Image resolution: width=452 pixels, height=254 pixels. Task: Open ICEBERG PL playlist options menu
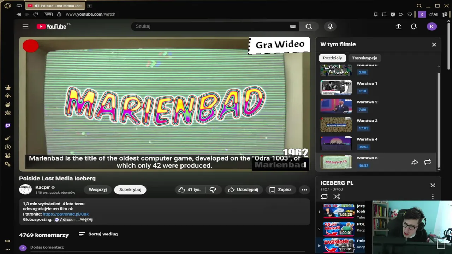click(x=433, y=196)
